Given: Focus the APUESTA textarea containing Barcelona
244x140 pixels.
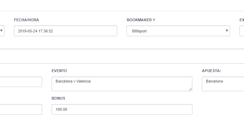Looking at the screenshot, I should [x=223, y=84].
